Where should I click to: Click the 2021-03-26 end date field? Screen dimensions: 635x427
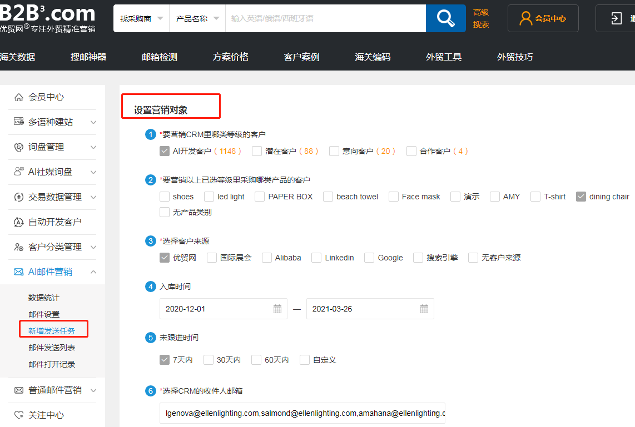pyautogui.click(x=370, y=309)
